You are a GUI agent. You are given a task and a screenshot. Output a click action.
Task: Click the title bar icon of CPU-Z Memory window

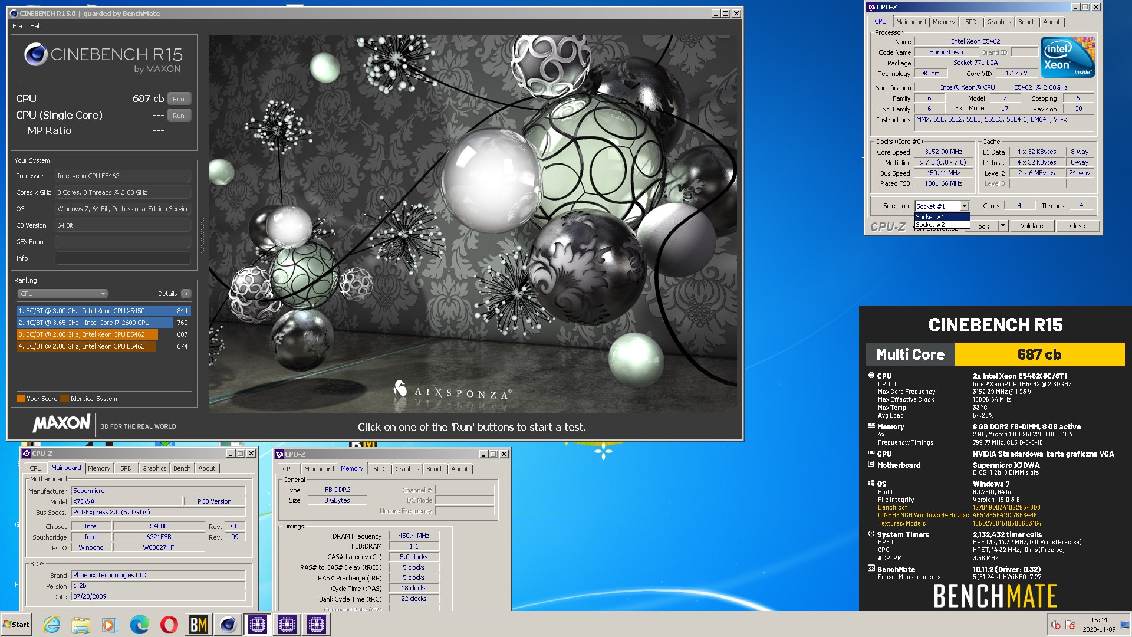(279, 454)
